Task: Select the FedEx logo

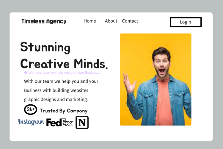Action: pos(59,123)
